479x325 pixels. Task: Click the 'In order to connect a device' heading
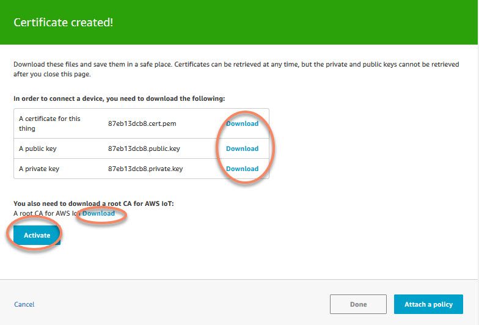[119, 98]
